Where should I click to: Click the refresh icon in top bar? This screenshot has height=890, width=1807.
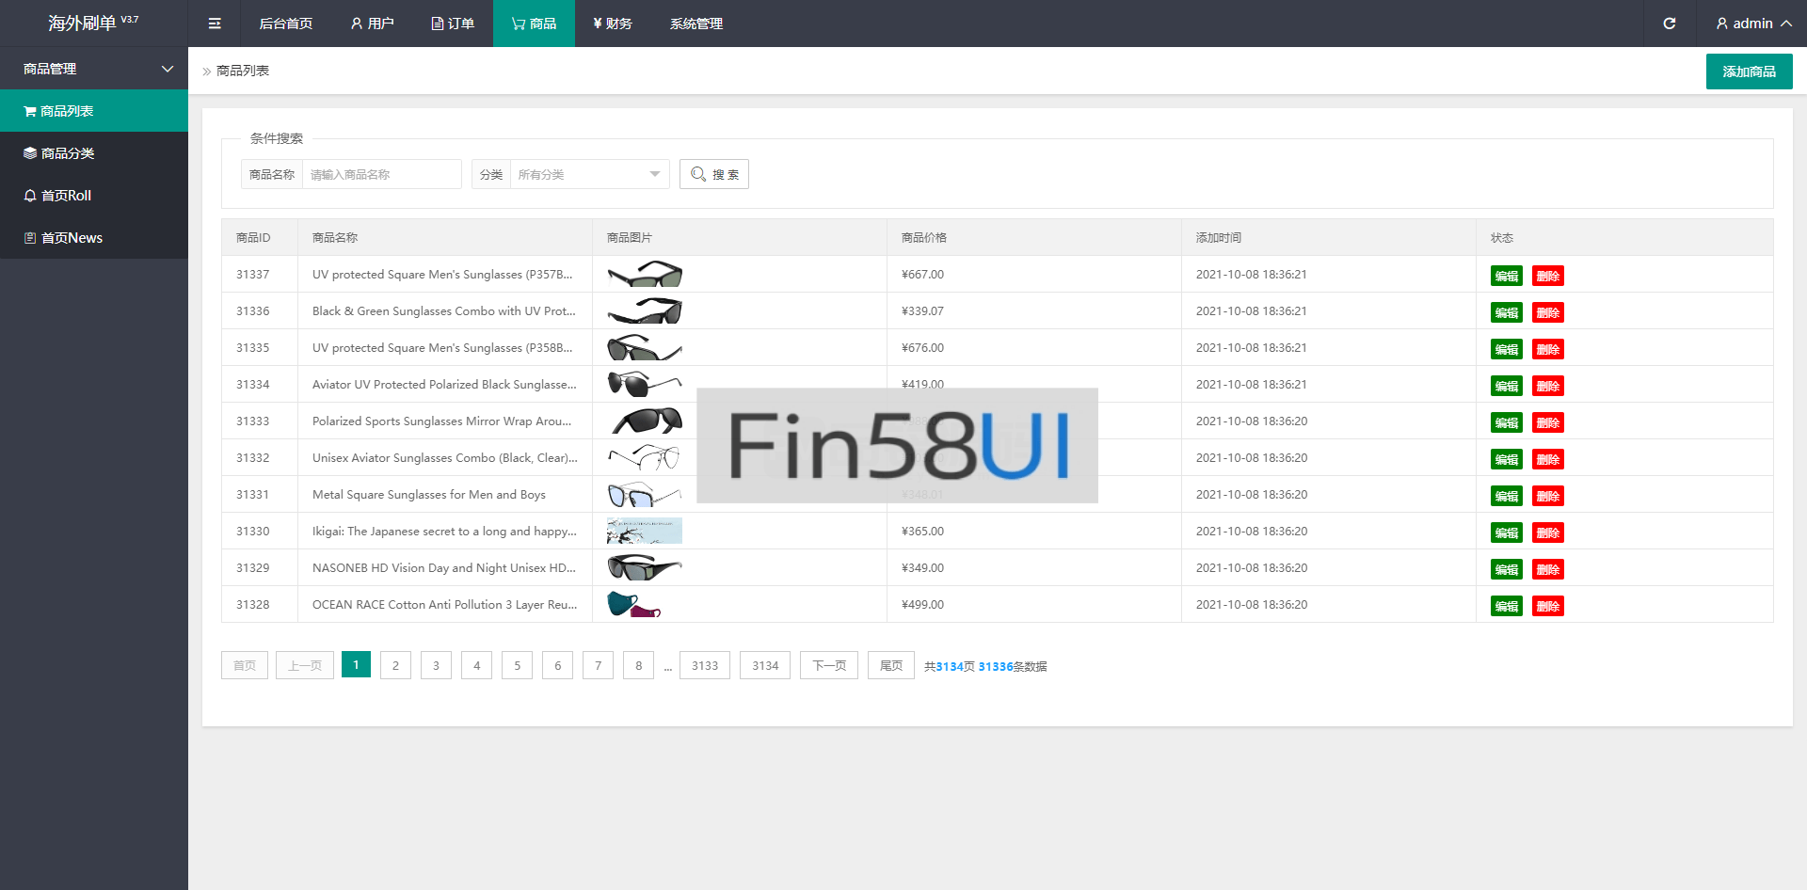[1669, 24]
